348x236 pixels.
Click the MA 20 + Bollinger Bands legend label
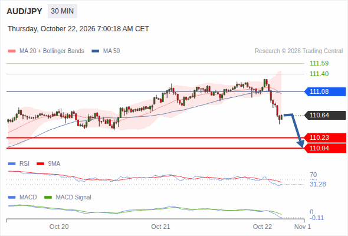[52, 51]
